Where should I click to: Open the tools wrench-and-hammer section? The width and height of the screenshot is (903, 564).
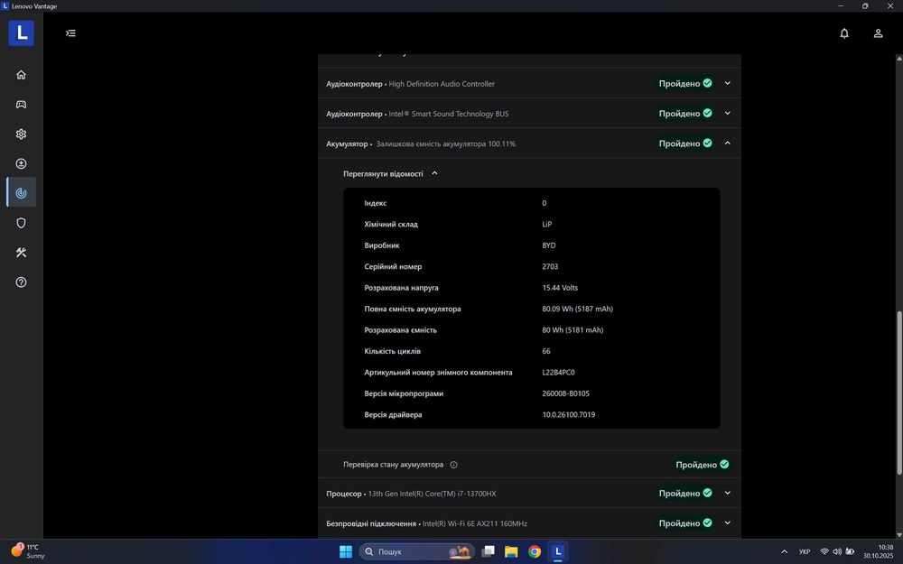[x=22, y=252]
